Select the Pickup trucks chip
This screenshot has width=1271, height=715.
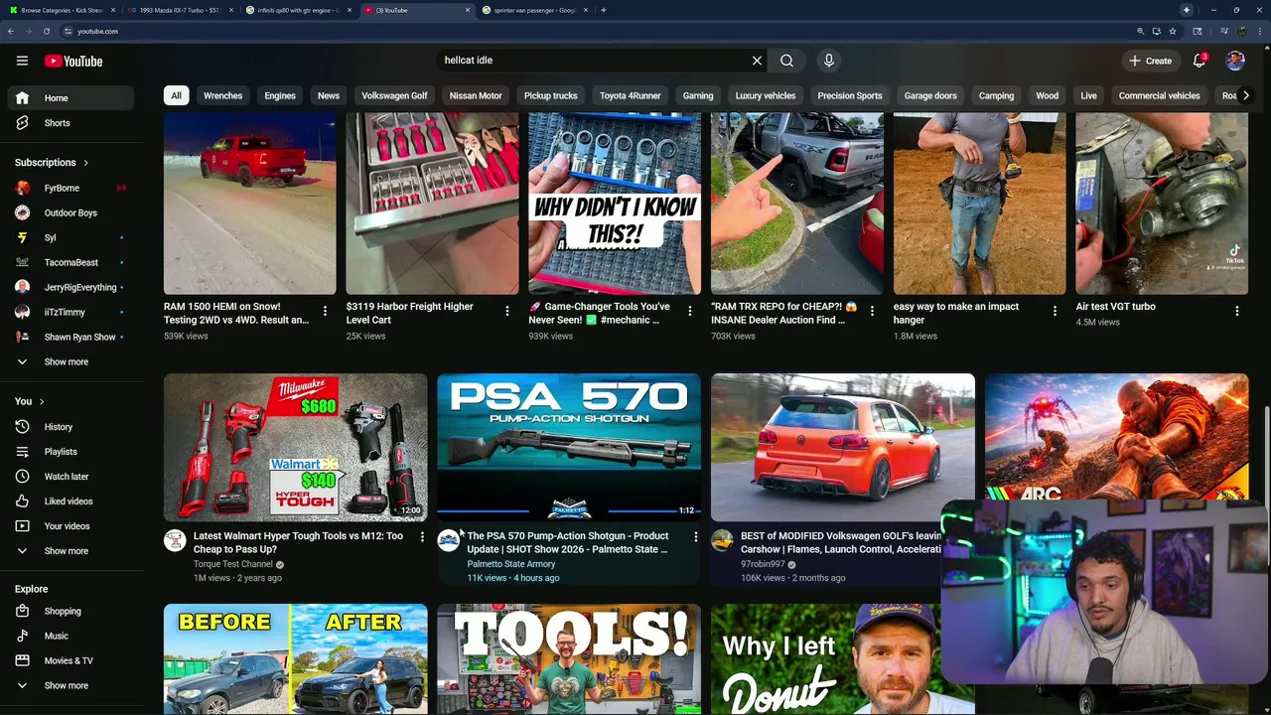click(x=551, y=95)
